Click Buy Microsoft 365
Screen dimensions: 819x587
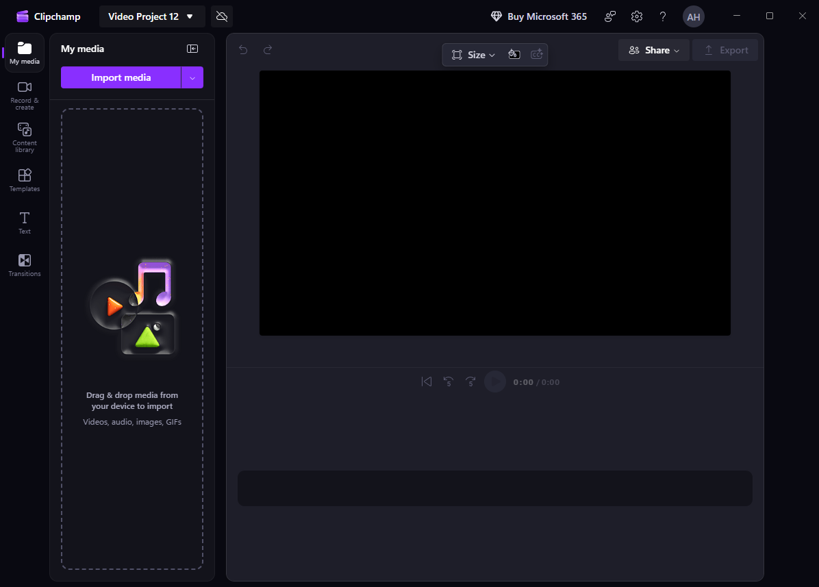tap(539, 16)
